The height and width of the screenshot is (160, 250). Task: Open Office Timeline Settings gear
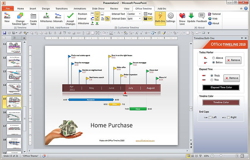[171, 18]
